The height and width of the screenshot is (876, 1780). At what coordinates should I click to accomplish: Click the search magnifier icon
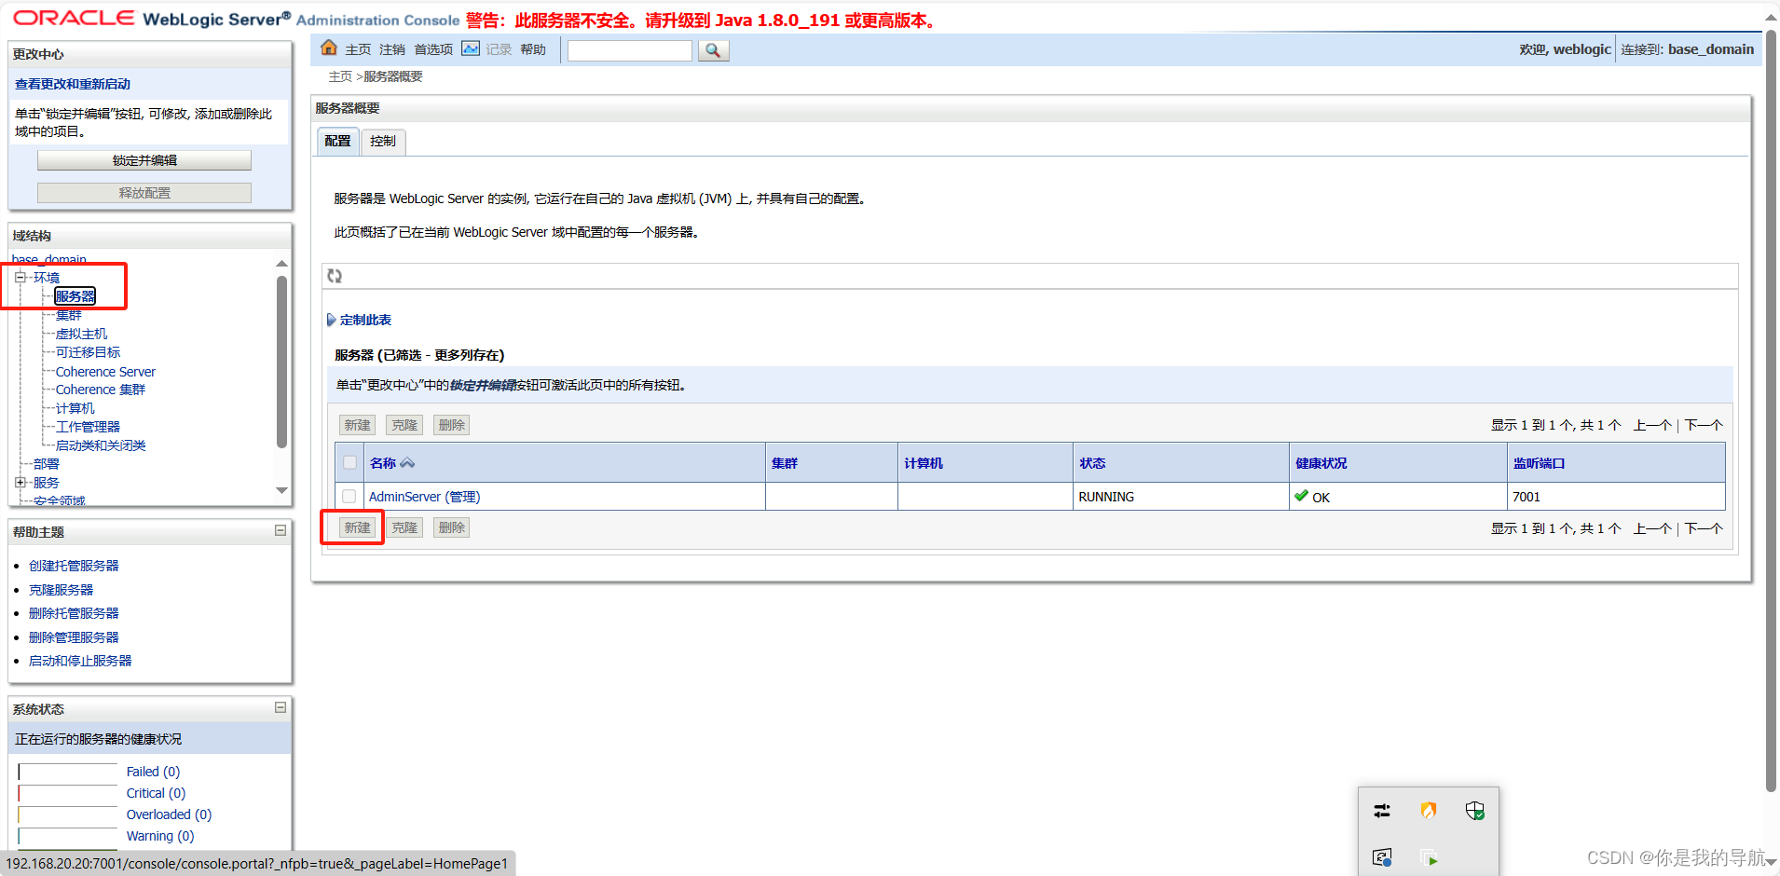click(712, 49)
